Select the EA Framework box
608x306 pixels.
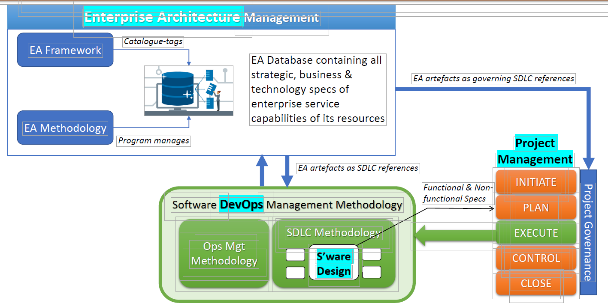pyautogui.click(x=65, y=50)
